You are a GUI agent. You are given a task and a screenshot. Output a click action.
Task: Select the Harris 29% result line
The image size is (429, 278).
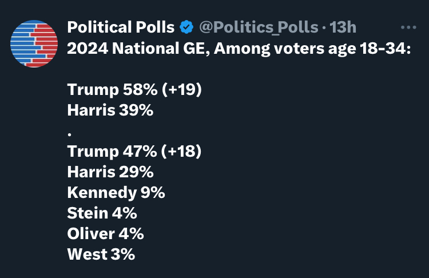pyautogui.click(x=110, y=172)
